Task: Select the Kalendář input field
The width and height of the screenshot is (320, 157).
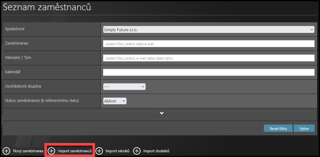Action: pos(209,72)
